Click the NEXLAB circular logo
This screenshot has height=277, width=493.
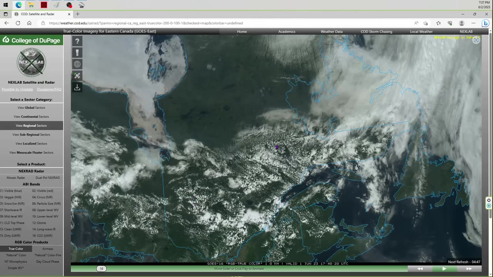(32, 62)
